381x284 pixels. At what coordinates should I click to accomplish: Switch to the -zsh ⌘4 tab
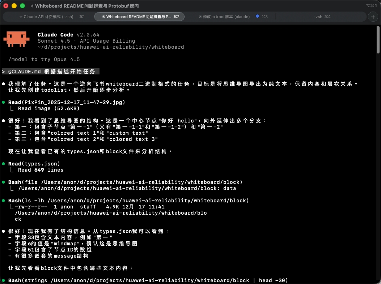click(x=322, y=17)
